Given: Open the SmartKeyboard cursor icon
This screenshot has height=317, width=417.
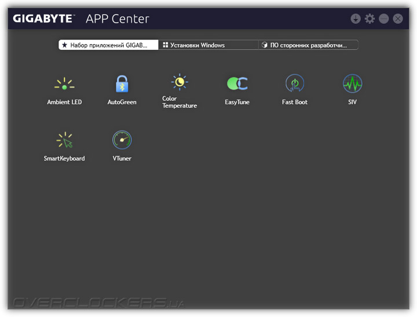Looking at the screenshot, I should [x=64, y=140].
